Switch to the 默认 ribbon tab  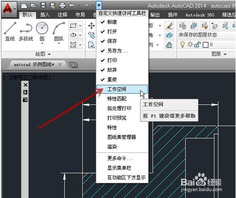[x=28, y=15]
